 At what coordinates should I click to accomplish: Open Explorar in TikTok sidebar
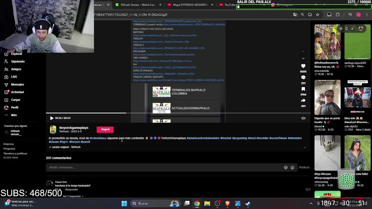pyautogui.click(x=13, y=54)
